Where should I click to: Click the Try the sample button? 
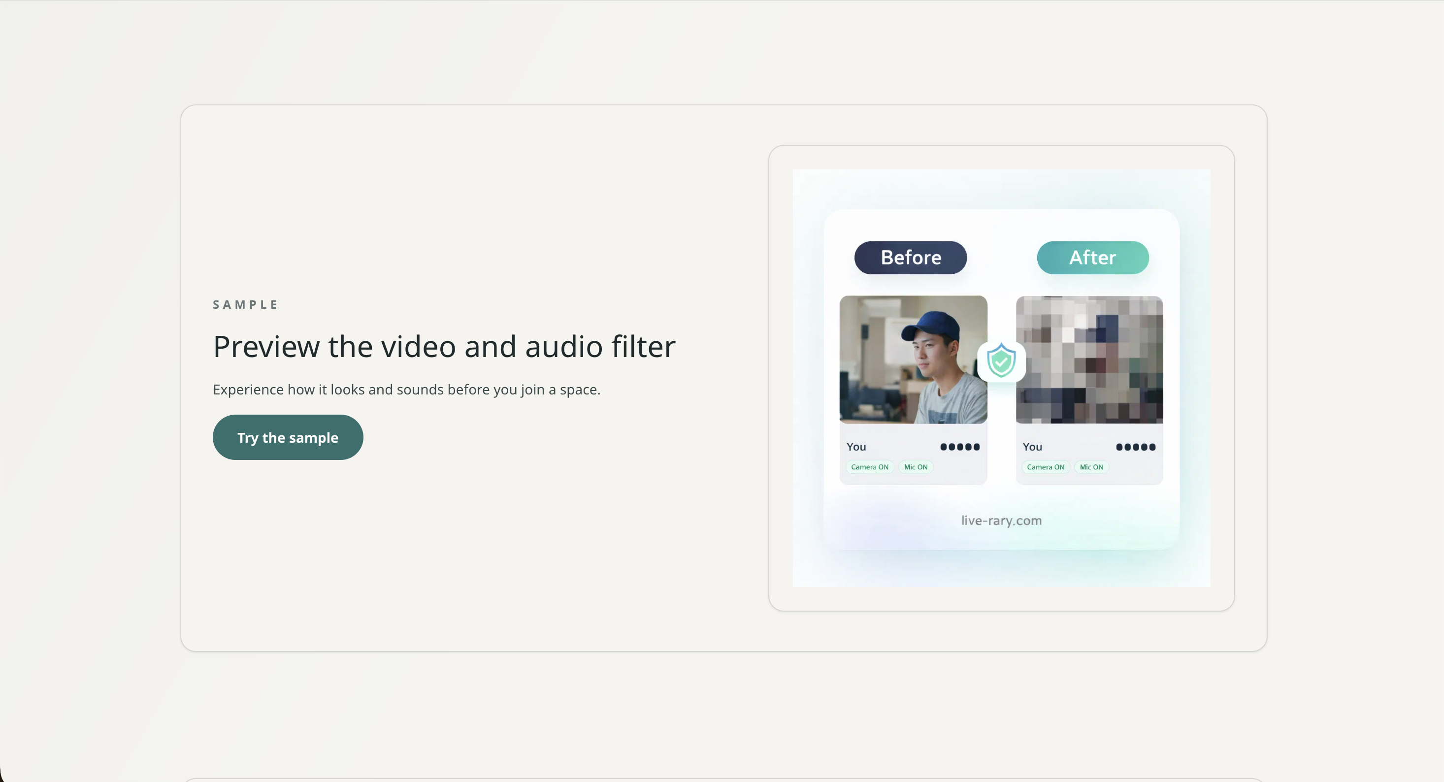(288, 437)
